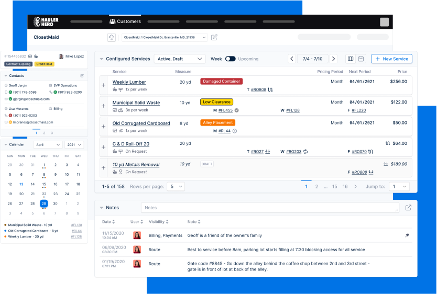Viewport: 437px width, 294px height.
Task: Click the swap icon beside #RO070
Action: point(370,152)
